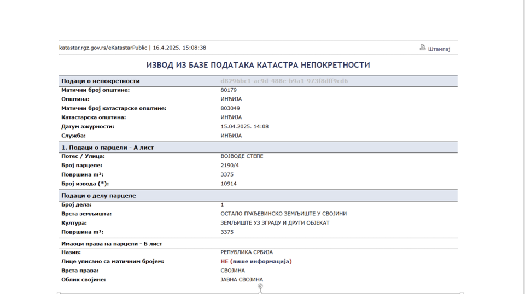Click the bottom-right image resize handle
Viewport: 525px width, 294px height.
click(462, 293)
